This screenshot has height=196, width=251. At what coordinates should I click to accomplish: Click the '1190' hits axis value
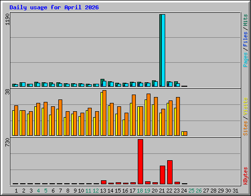tap(7, 20)
